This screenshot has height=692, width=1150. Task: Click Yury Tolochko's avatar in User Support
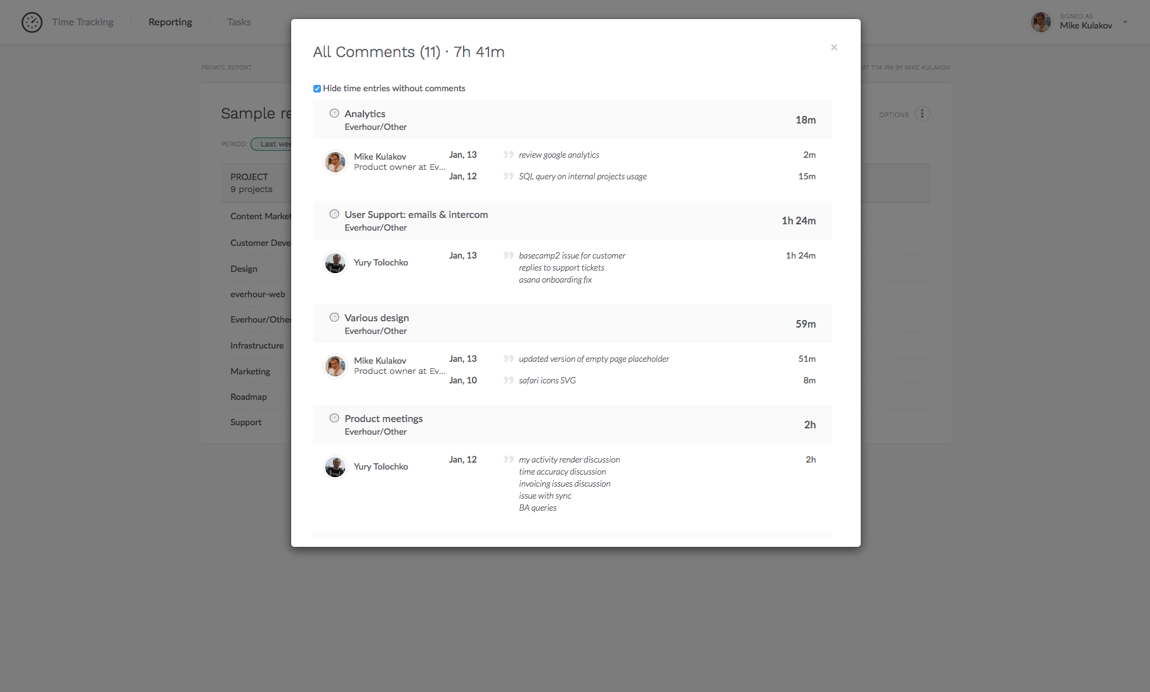tap(335, 262)
